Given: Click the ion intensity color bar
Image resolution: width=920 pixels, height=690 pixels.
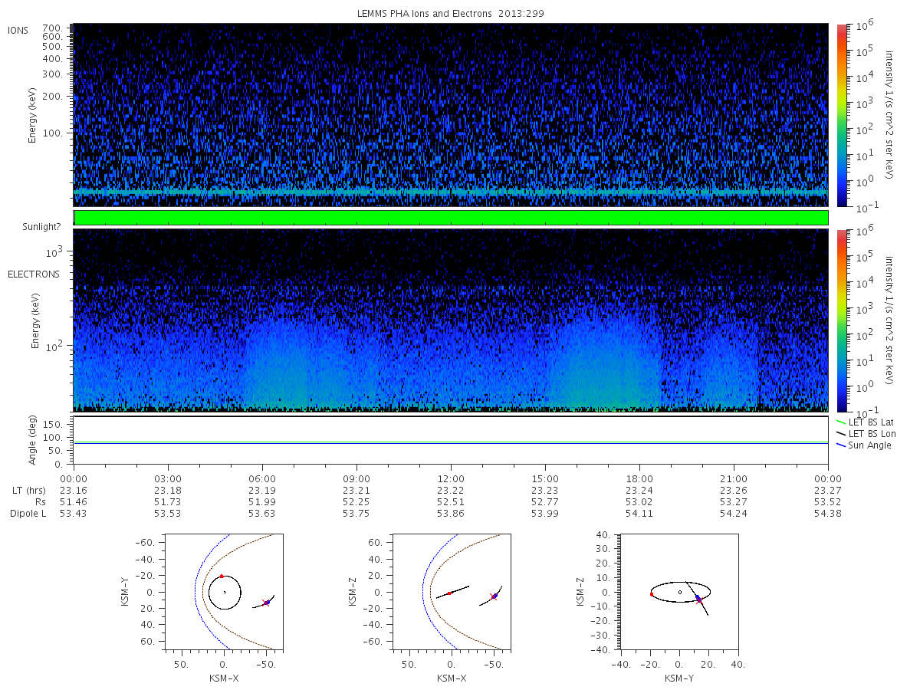Looking at the screenshot, I should coord(841,115).
